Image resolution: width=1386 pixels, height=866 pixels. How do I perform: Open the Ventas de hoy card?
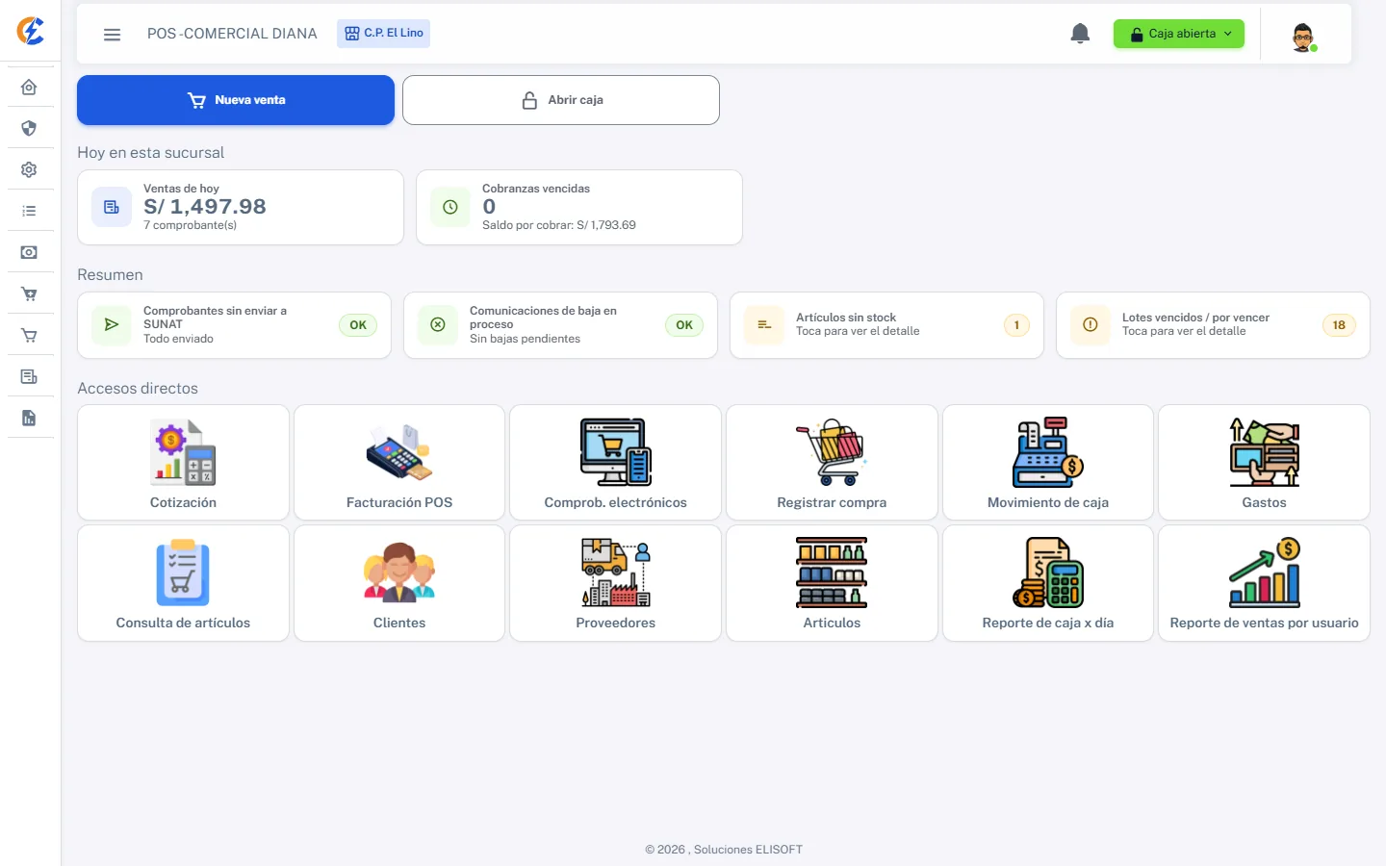click(x=241, y=208)
